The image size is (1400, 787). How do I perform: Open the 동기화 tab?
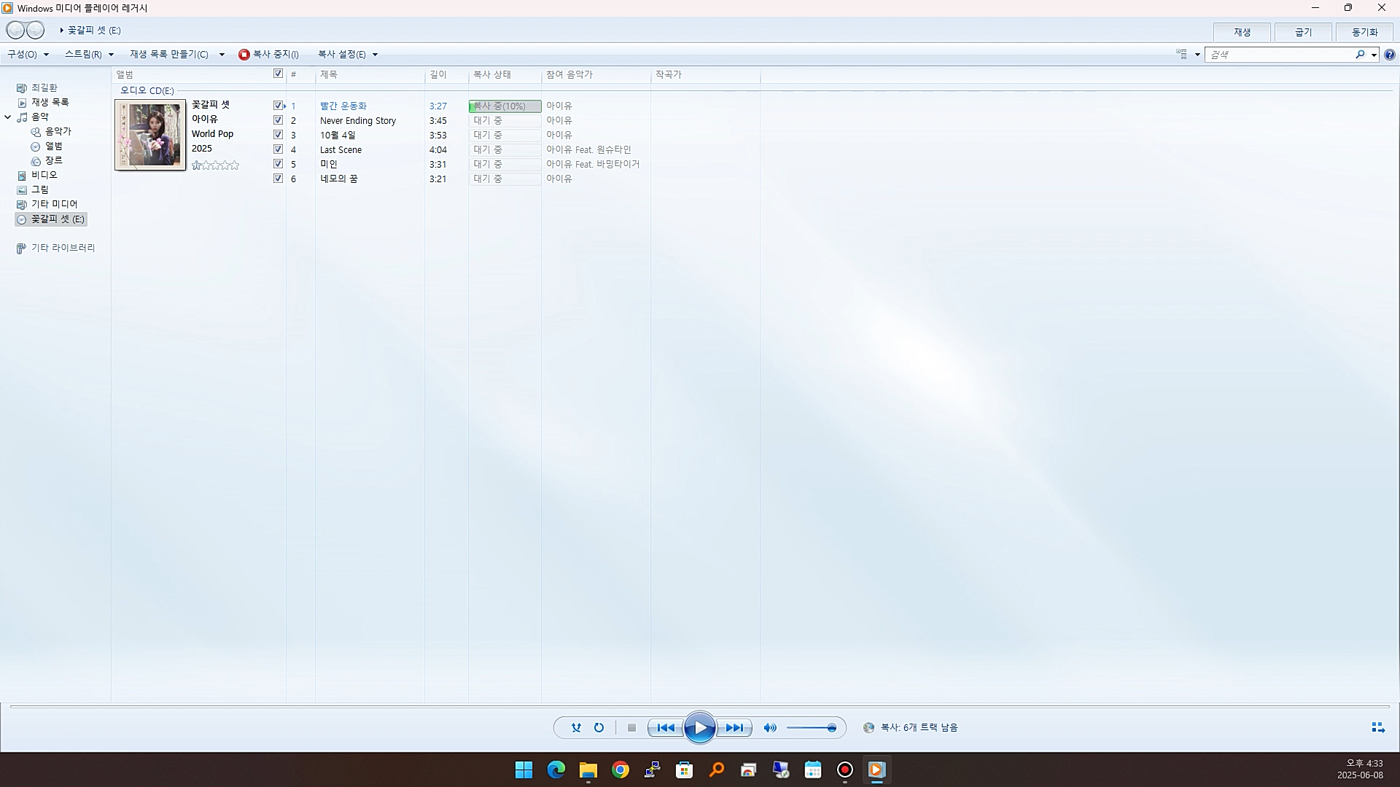1364,32
